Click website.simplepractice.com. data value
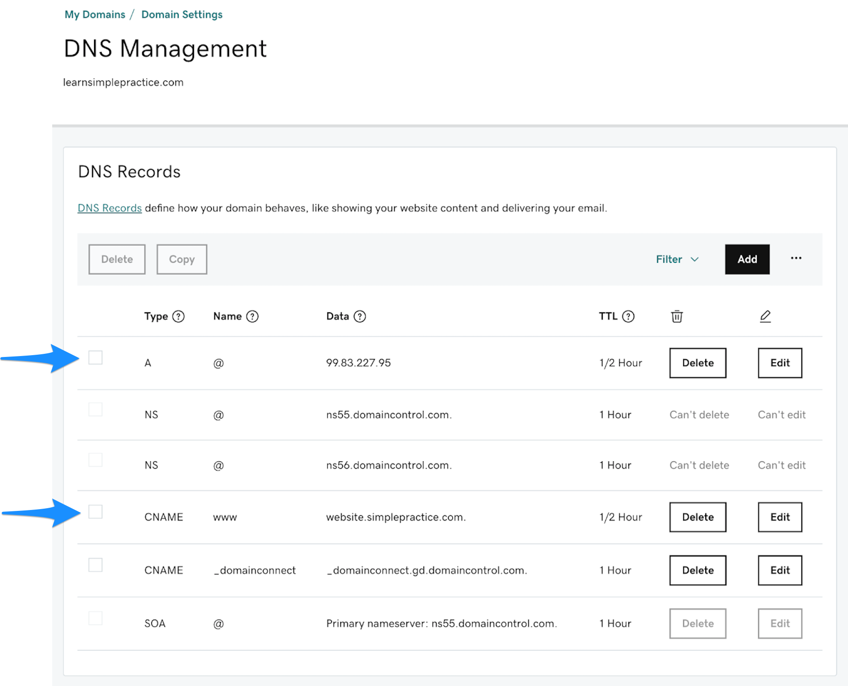The width and height of the screenshot is (848, 686). click(x=396, y=517)
